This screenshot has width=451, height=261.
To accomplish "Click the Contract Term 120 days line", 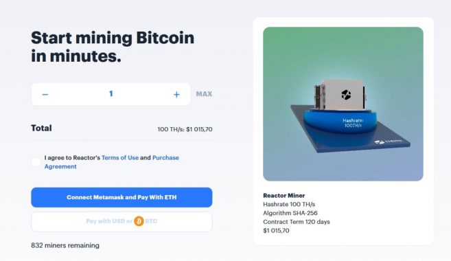I will [297, 222].
